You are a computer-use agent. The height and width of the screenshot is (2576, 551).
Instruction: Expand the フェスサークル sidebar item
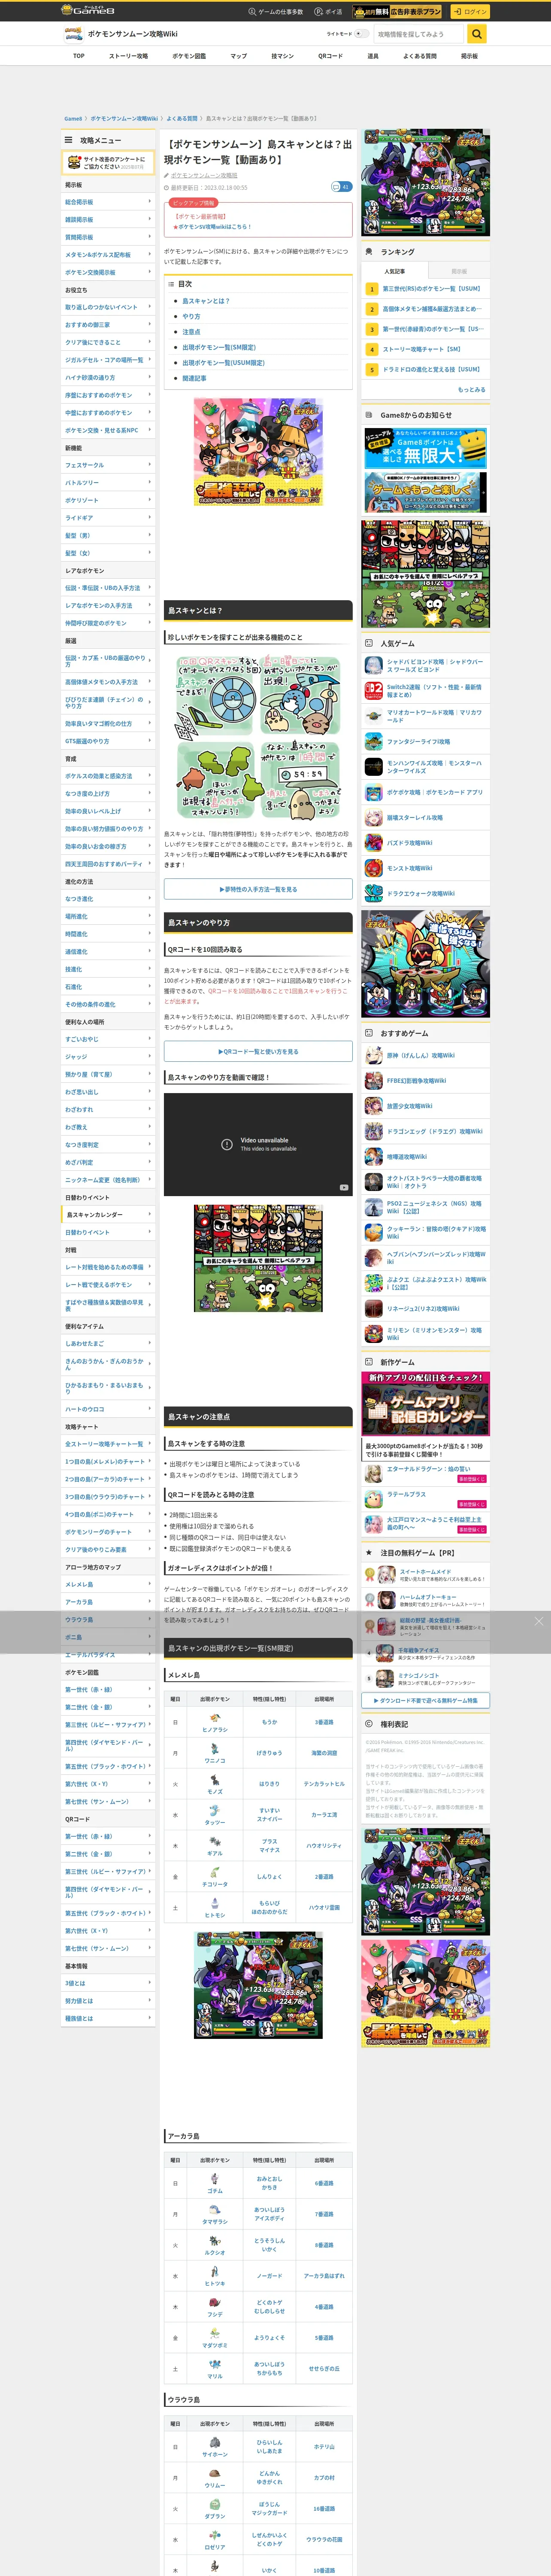108,465
